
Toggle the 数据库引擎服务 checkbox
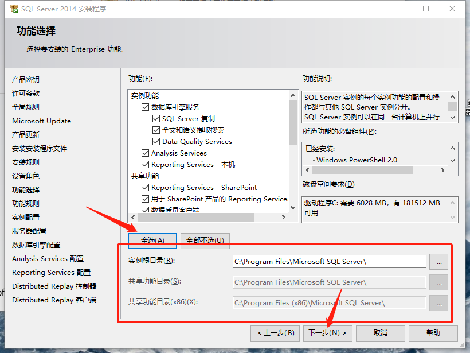pyautogui.click(x=145, y=107)
